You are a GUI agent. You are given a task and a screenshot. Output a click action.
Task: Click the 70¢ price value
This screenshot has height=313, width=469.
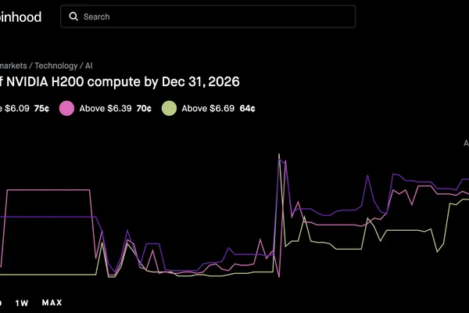144,109
